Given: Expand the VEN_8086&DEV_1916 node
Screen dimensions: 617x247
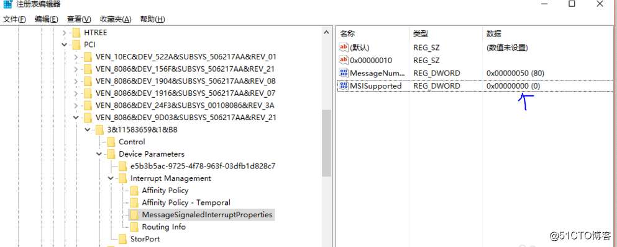Looking at the screenshot, I should [x=76, y=93].
